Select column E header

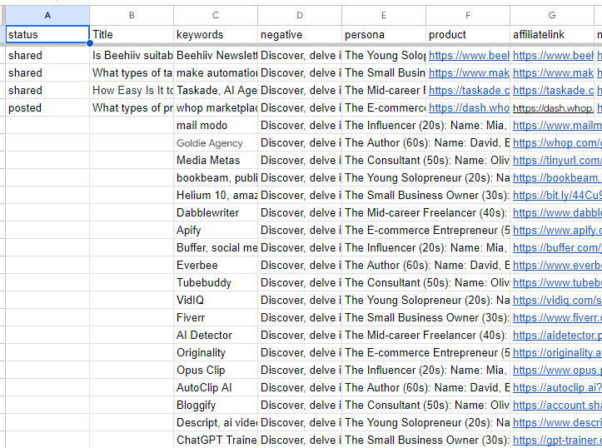(x=384, y=15)
